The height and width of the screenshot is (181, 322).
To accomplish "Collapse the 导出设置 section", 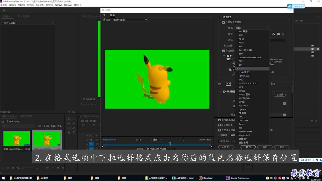I will 220,17.
